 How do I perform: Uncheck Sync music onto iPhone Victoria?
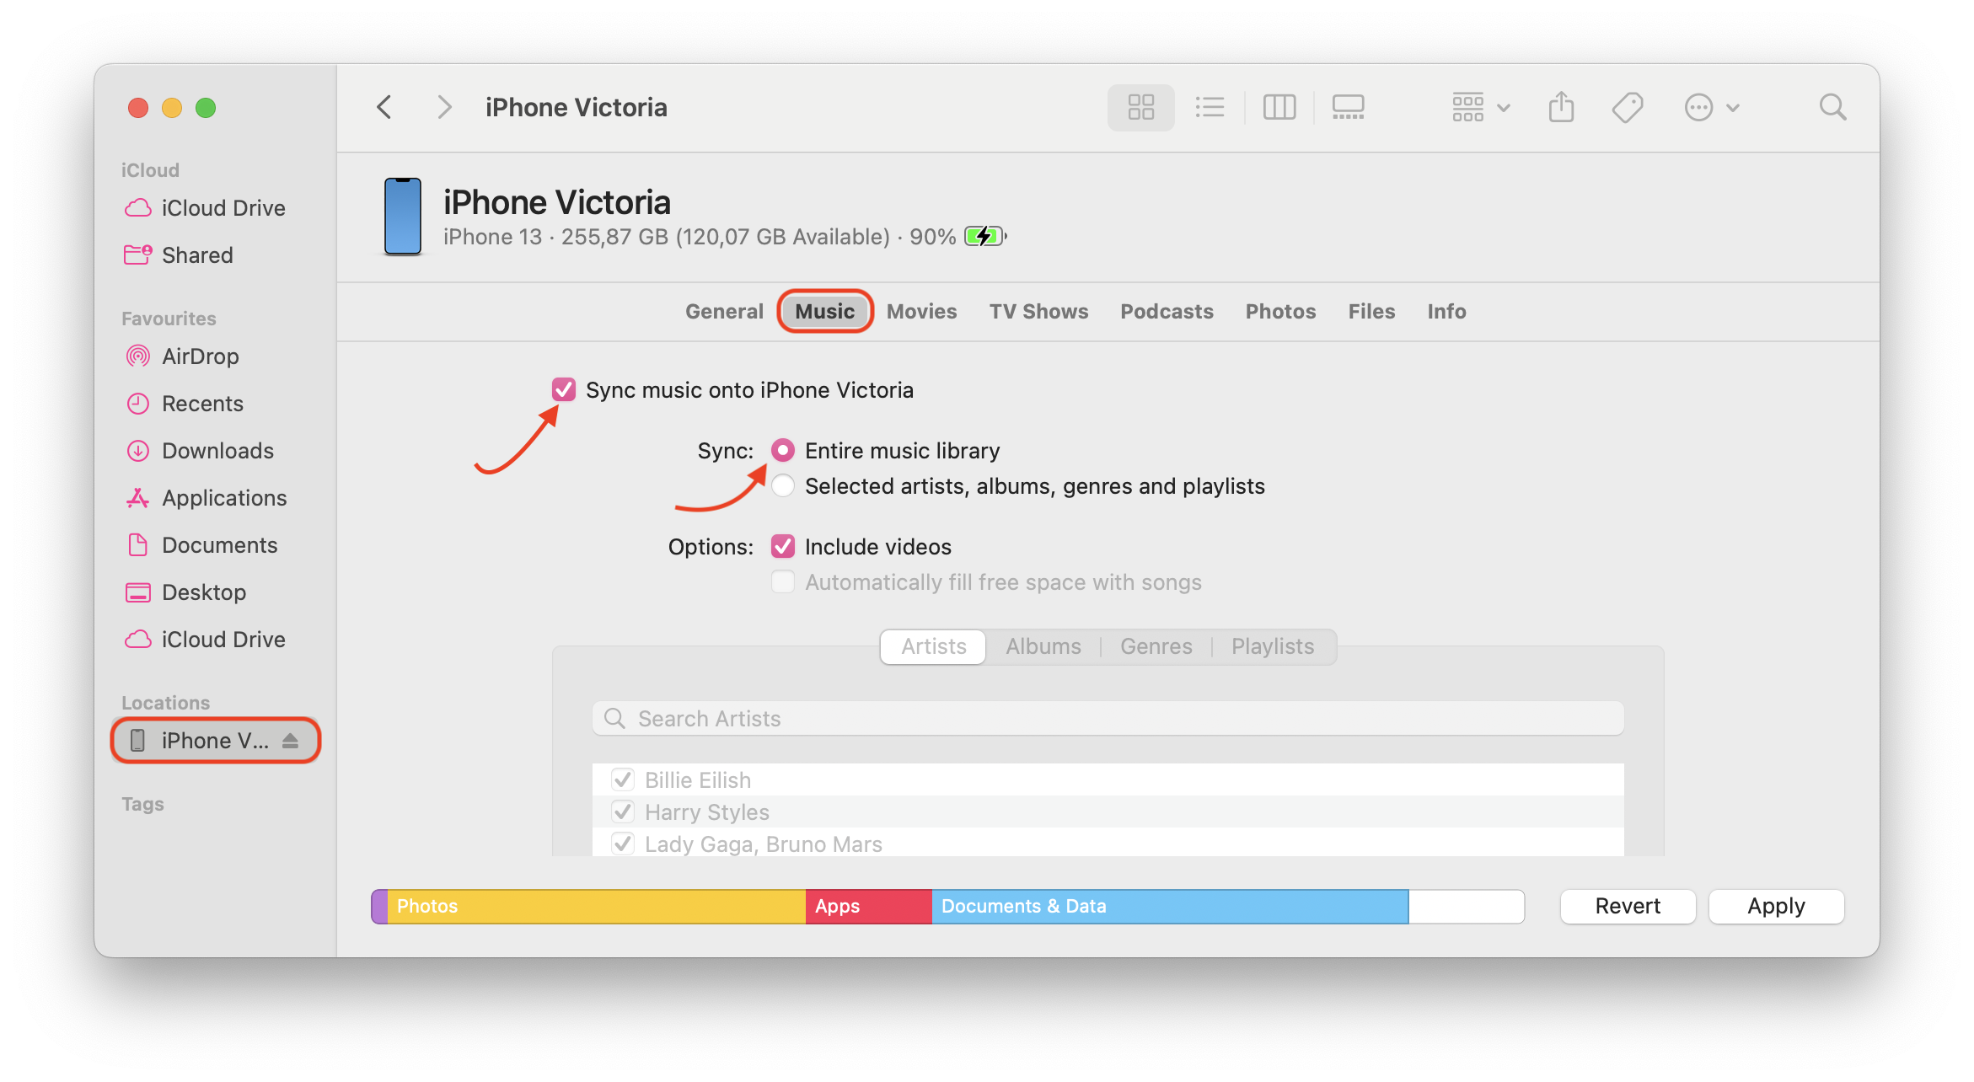coord(564,389)
